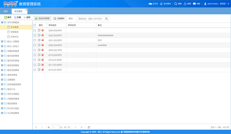The height and width of the screenshot is (134, 231).
Task: Open the 云平台 cloud platform icon
Action: [150, 4]
